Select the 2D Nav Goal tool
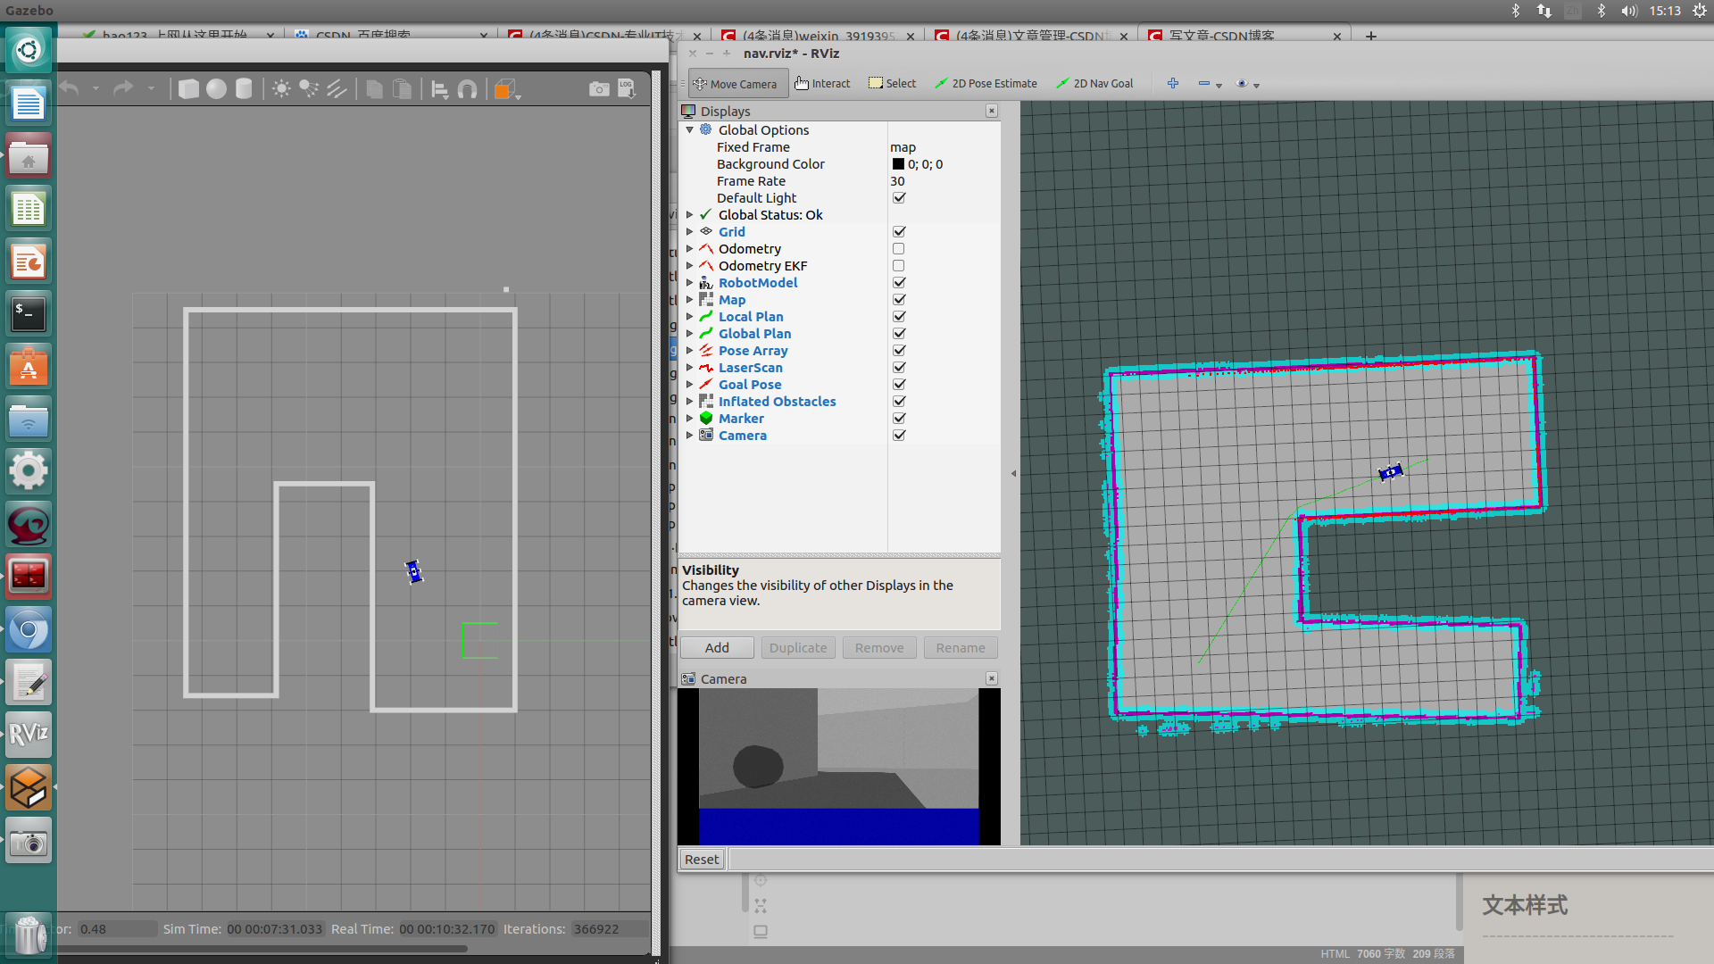The image size is (1714, 964). point(1094,84)
